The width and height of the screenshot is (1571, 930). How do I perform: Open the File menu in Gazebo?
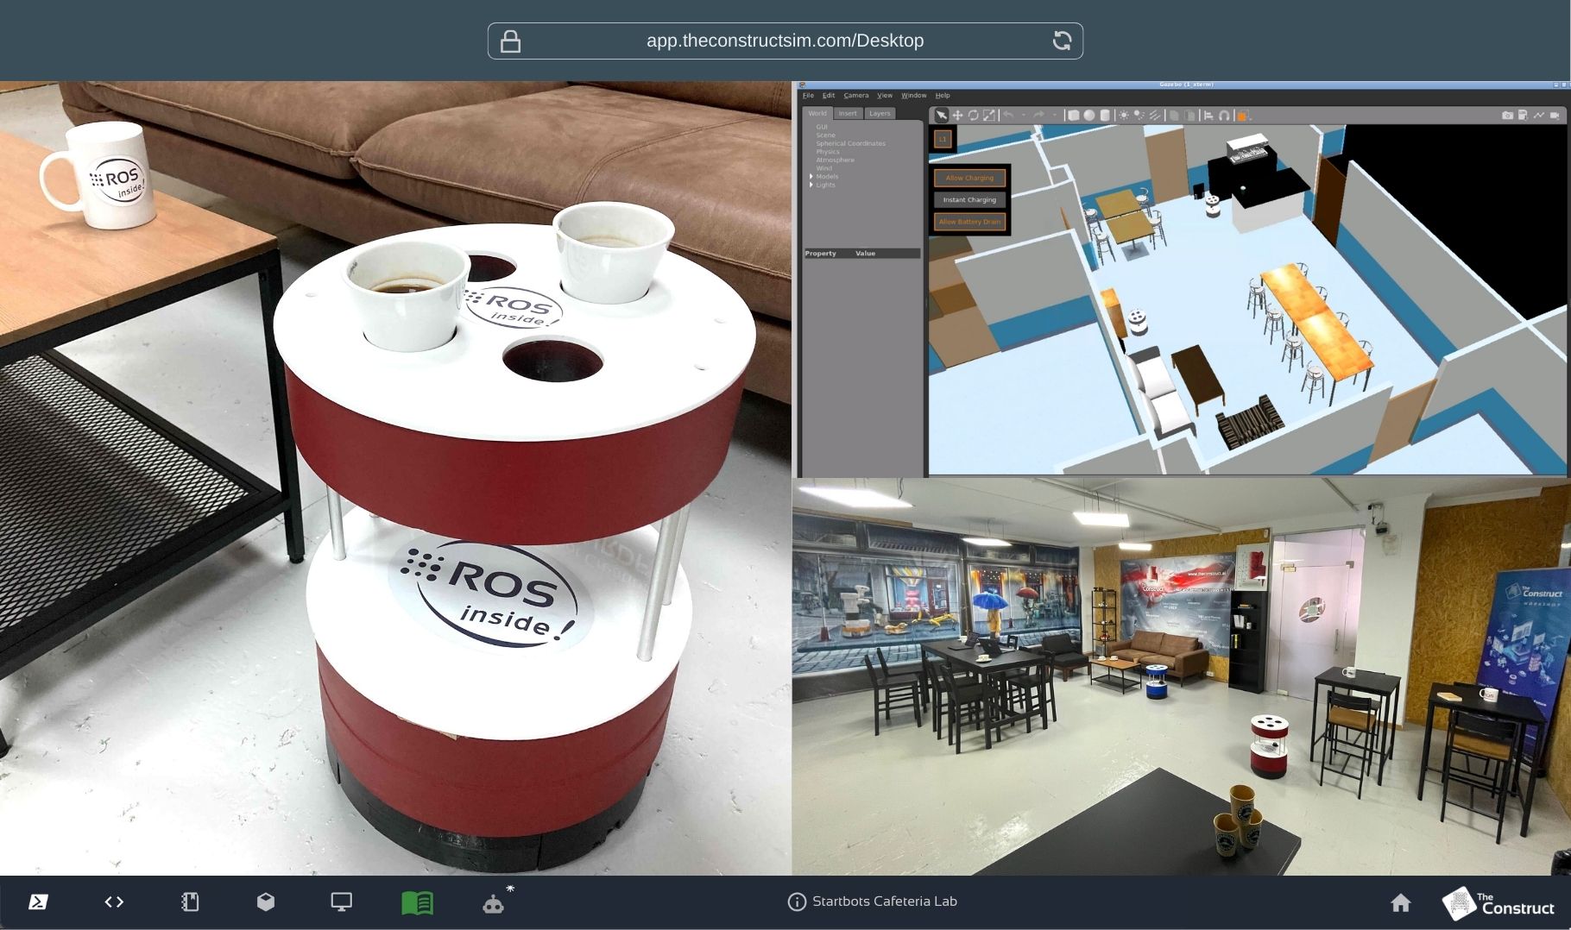coord(808,96)
